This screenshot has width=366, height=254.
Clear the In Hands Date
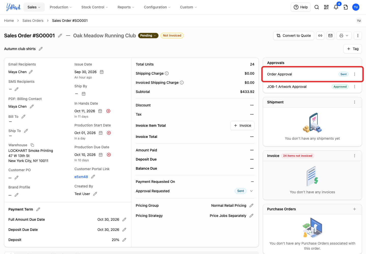[108, 111]
